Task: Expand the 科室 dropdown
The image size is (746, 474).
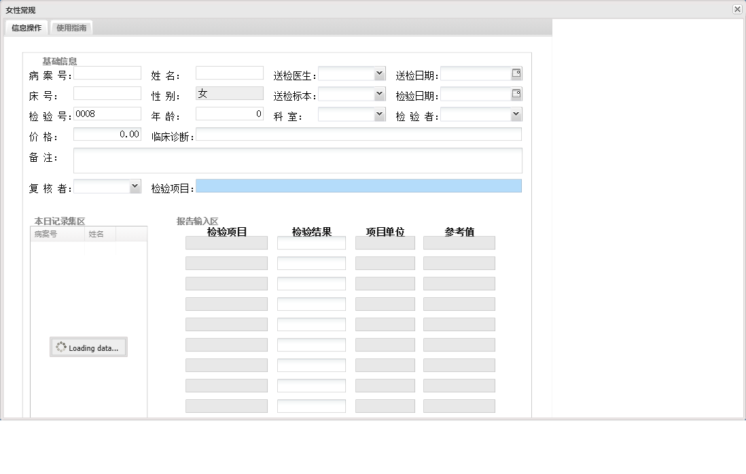Action: click(380, 114)
